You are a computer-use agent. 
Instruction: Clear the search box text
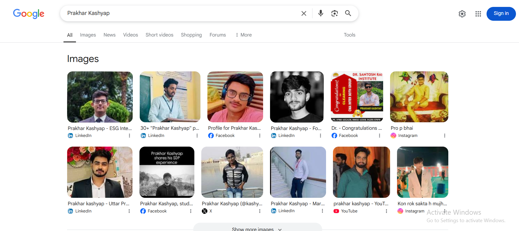(x=304, y=13)
